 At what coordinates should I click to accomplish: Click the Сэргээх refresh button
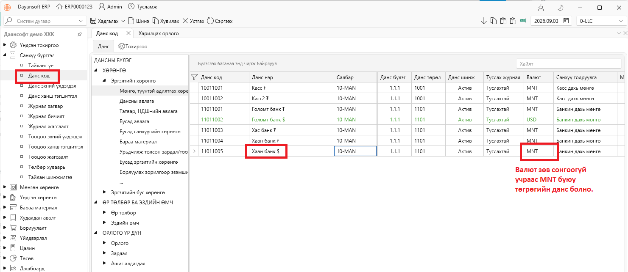[220, 21]
